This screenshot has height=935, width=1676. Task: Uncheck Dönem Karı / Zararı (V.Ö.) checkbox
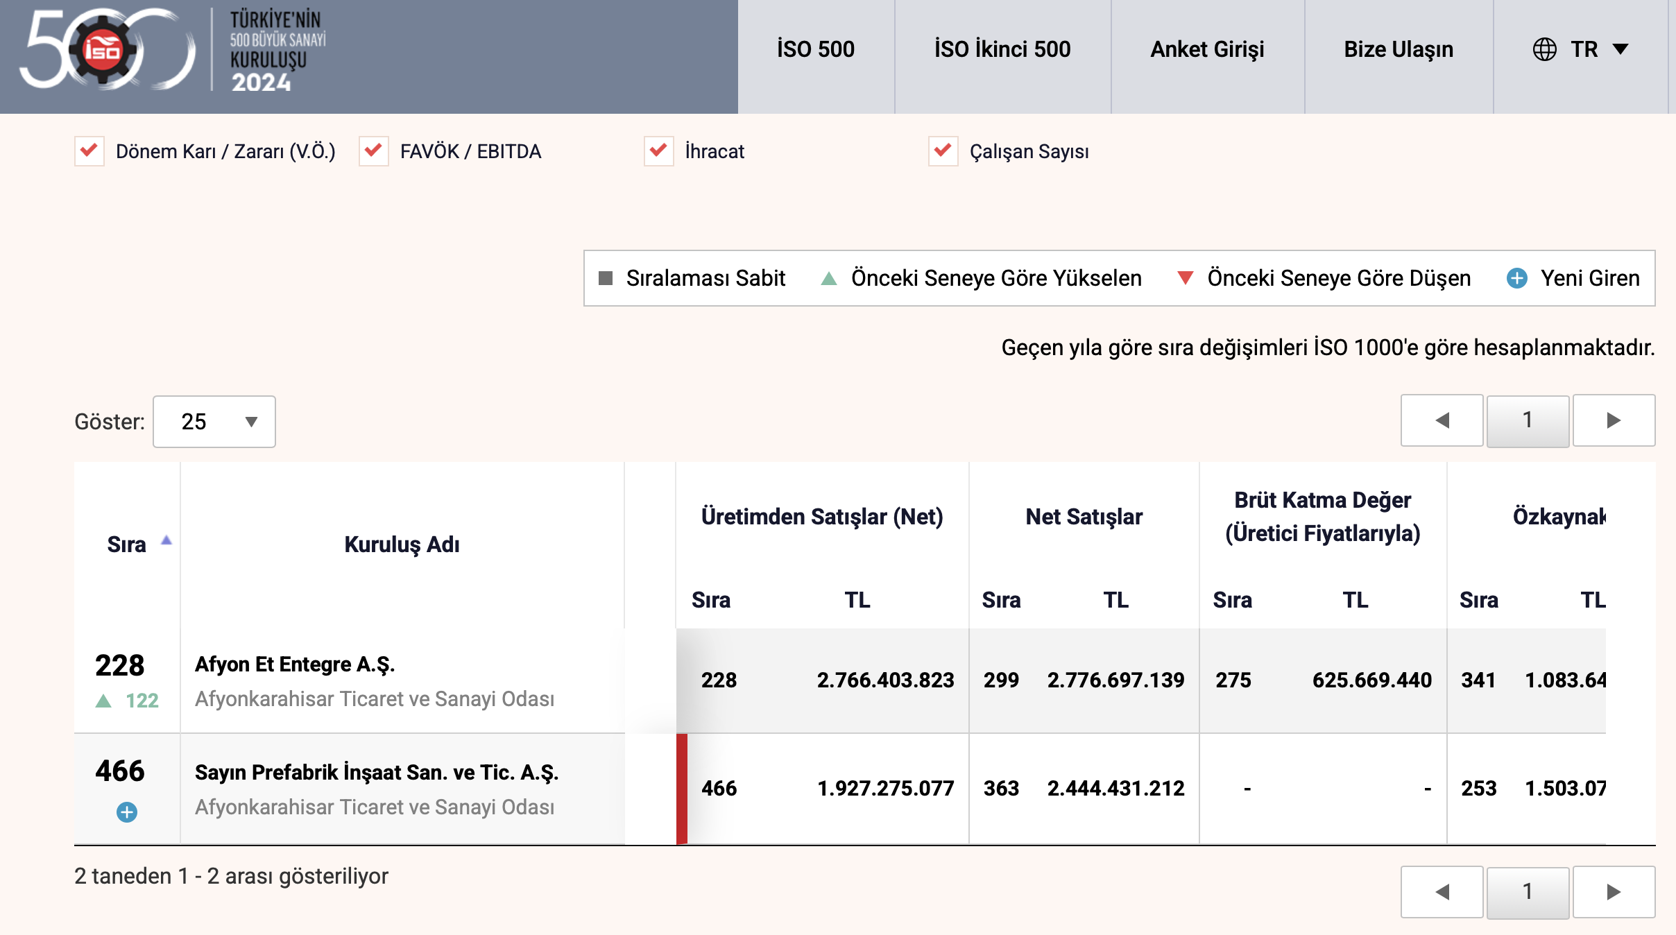click(89, 151)
